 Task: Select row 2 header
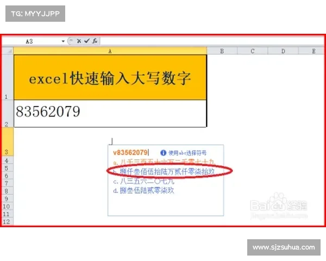pyautogui.click(x=8, y=114)
